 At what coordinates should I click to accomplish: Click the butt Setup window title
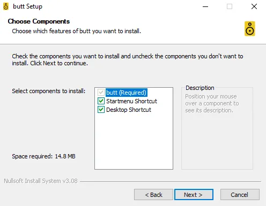28,6
